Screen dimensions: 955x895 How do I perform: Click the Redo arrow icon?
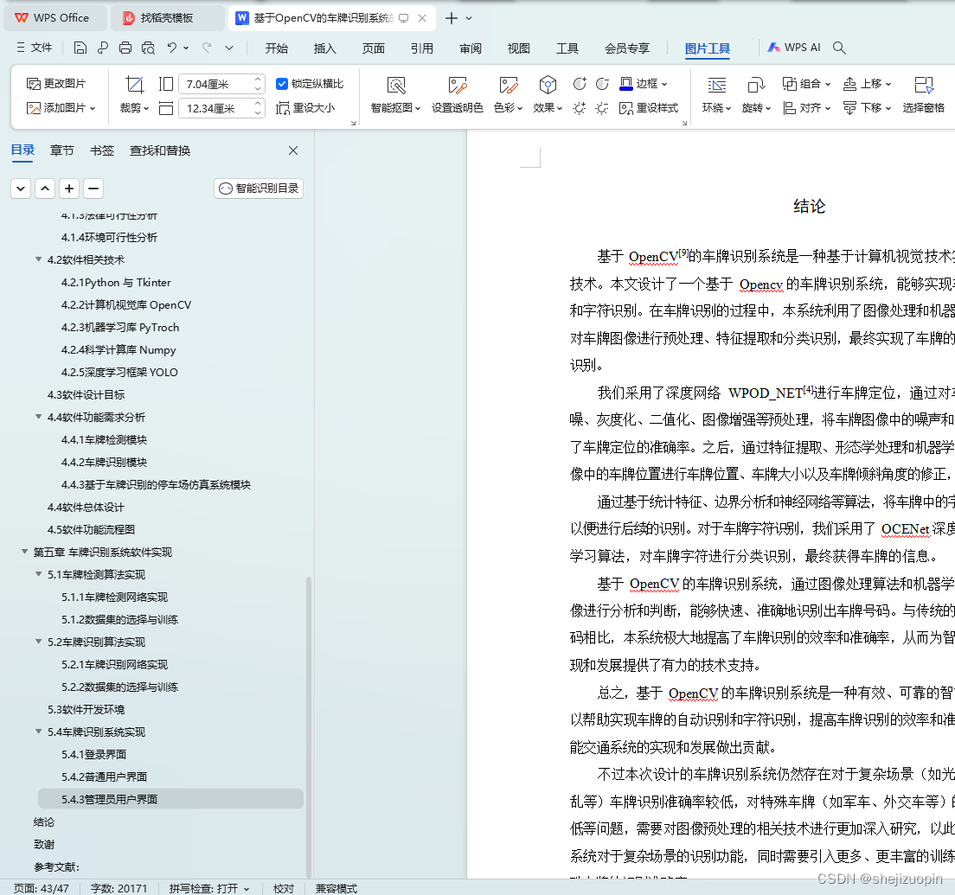[x=207, y=48]
